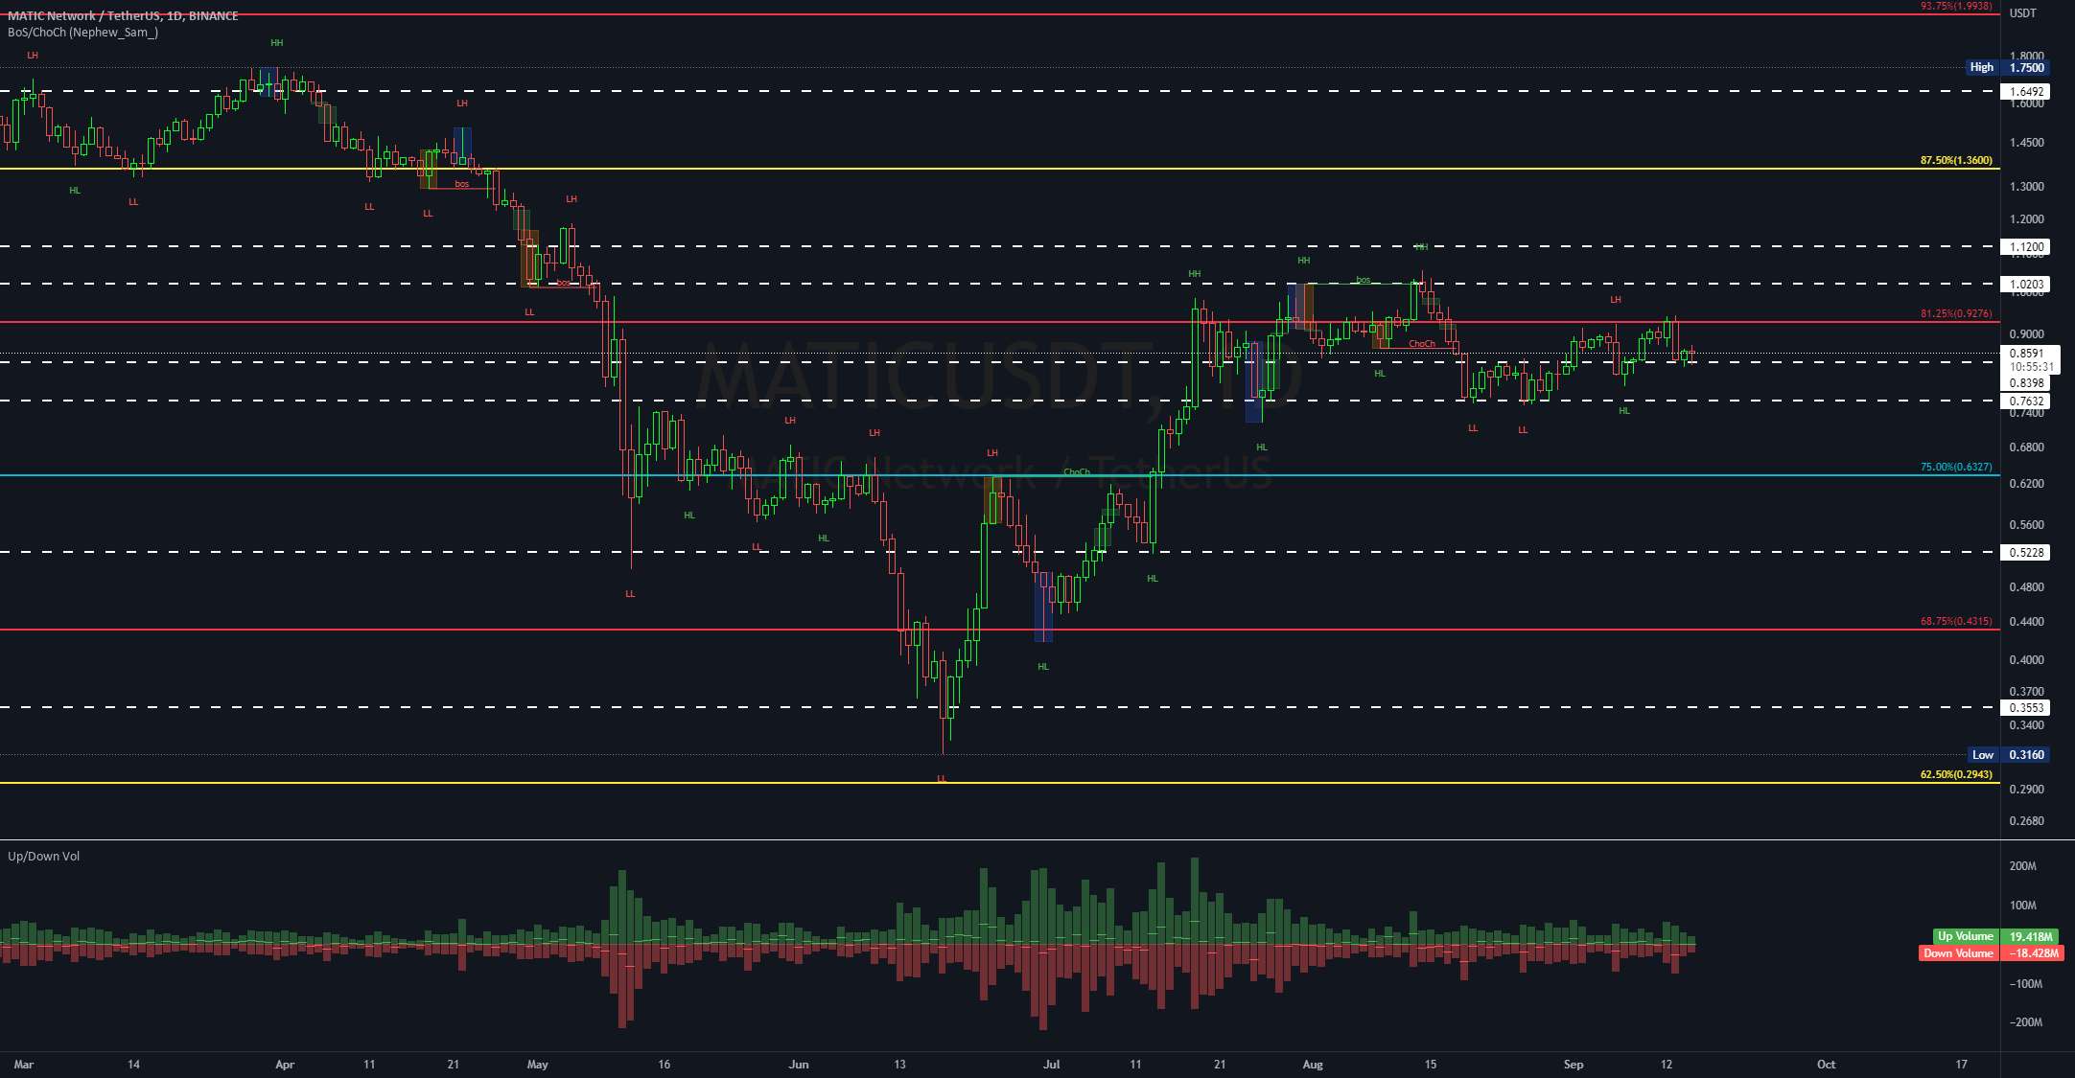Select the 1.6492 dashed level price label
The image size is (2075, 1078).
(x=2025, y=92)
